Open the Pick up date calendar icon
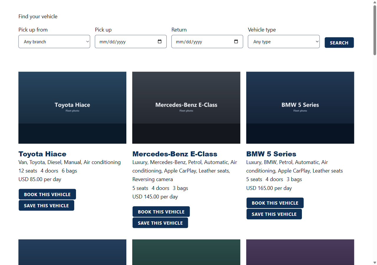Screen dimensions: 377x265 pyautogui.click(x=160, y=42)
